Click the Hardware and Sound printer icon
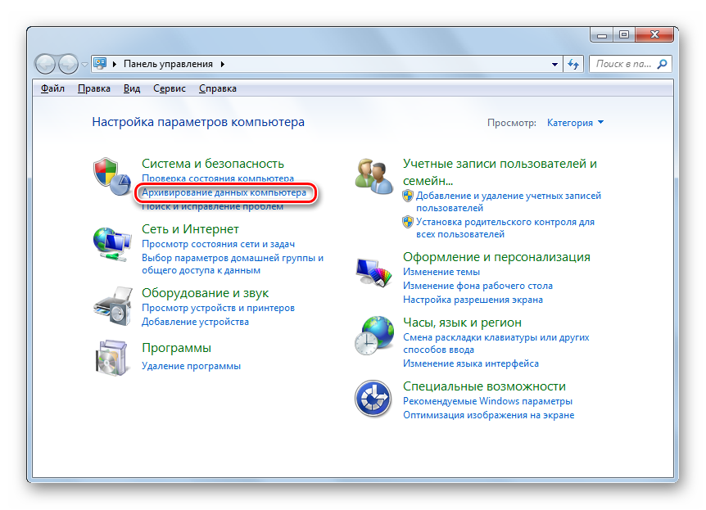 point(111,305)
